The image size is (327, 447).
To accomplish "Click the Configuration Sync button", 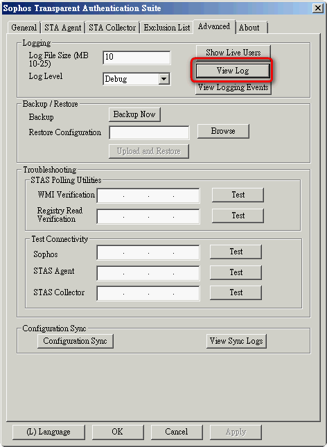I will click(x=76, y=341).
